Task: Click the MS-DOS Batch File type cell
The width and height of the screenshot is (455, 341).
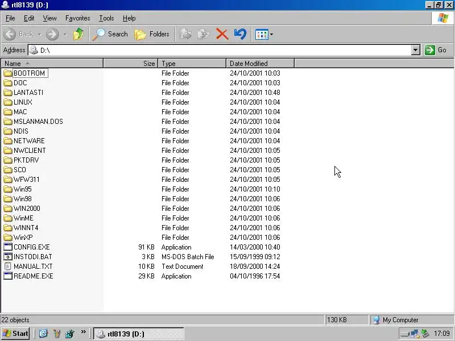Action: pos(188,257)
